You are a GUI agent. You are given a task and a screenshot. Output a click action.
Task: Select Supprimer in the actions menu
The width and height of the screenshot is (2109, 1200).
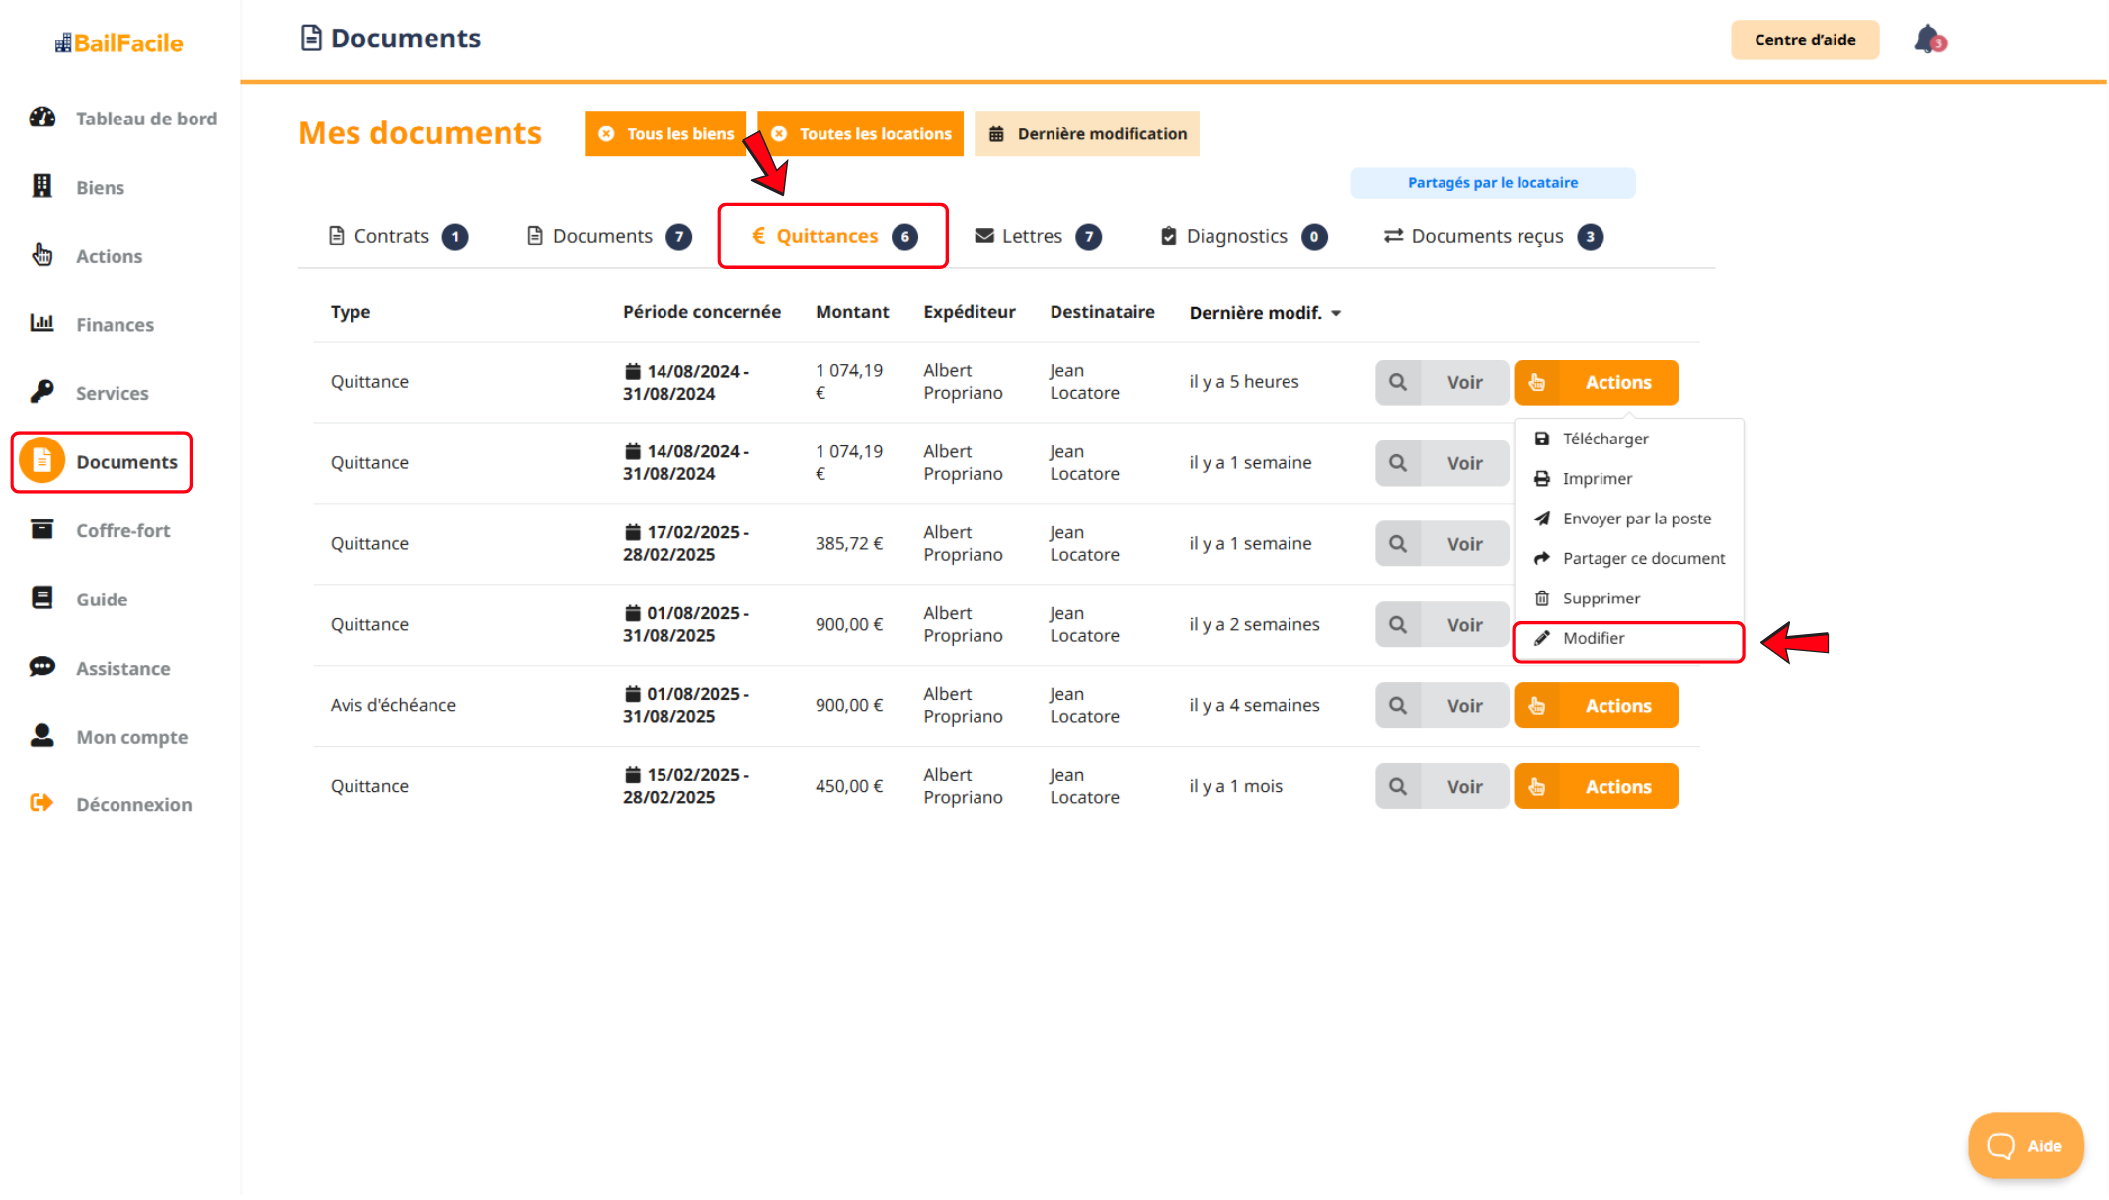(1629, 598)
